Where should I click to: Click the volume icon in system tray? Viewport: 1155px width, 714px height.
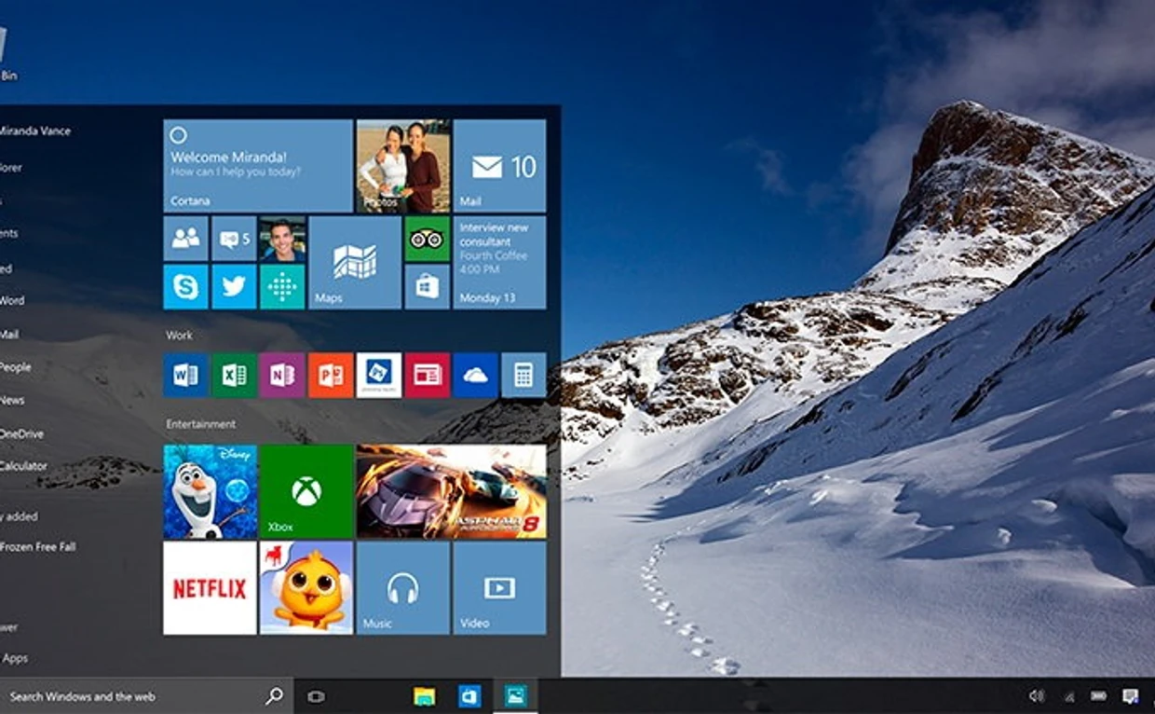pyautogui.click(x=1036, y=696)
